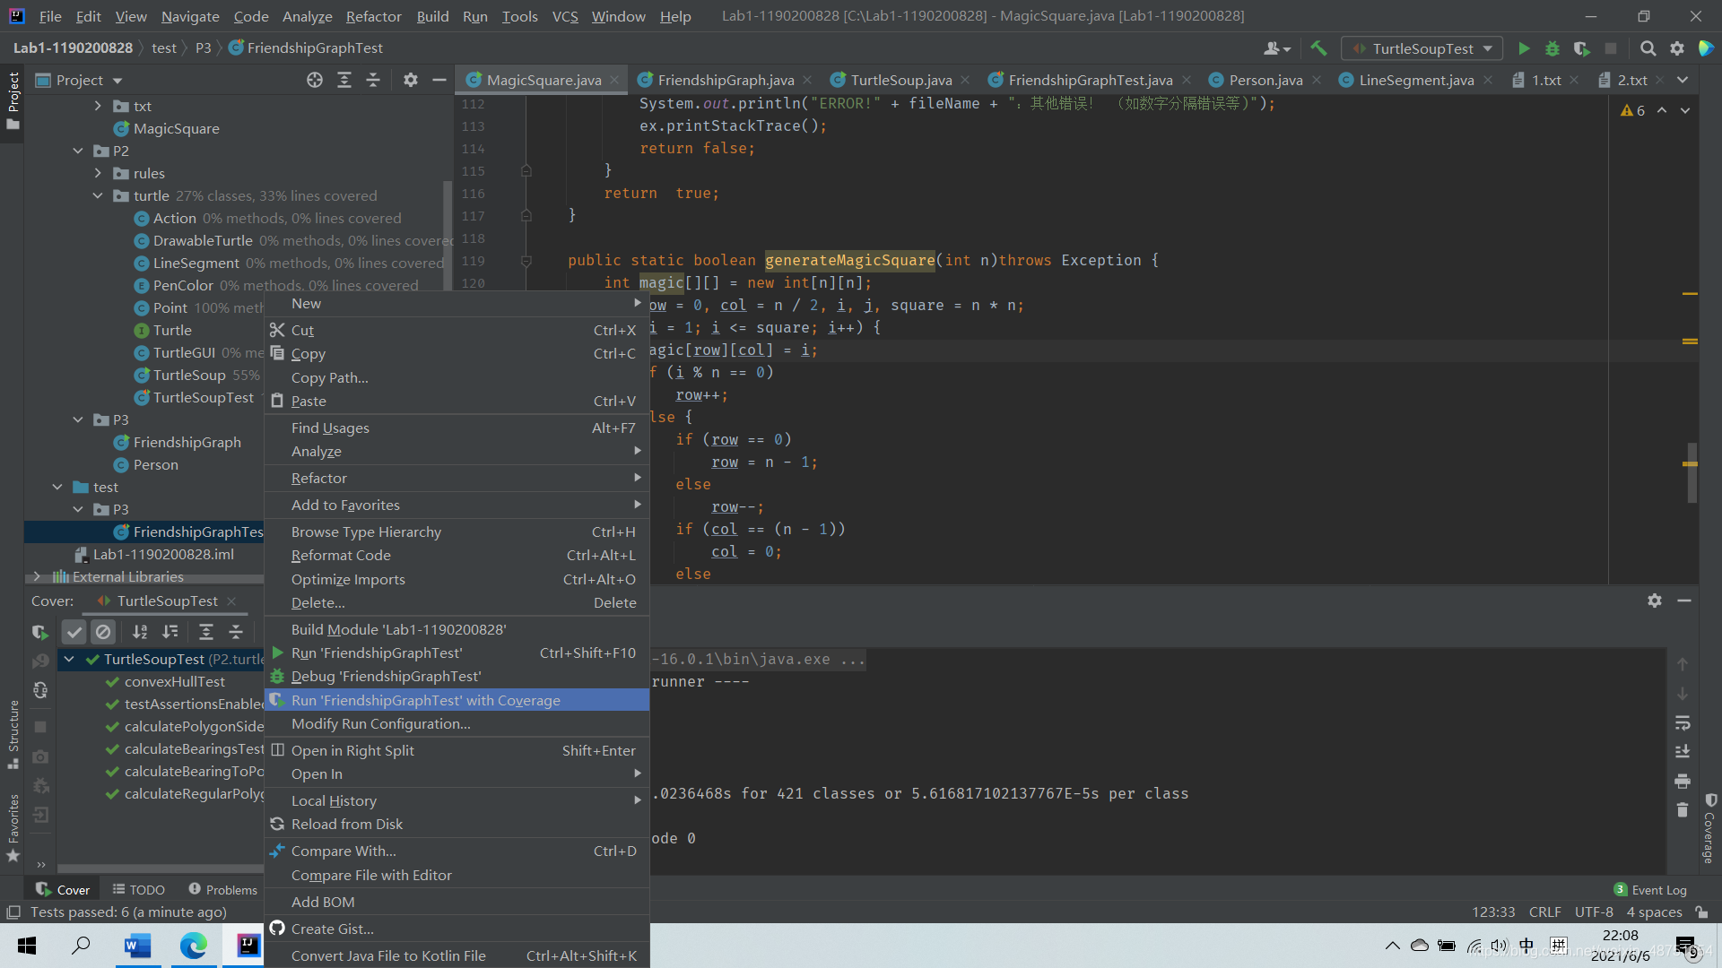
Task: Click the Build hammer icon
Action: 1318,48
